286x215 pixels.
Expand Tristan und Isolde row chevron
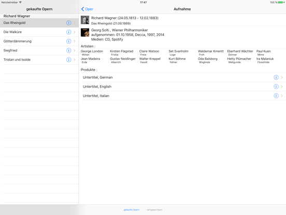[x=75, y=60]
